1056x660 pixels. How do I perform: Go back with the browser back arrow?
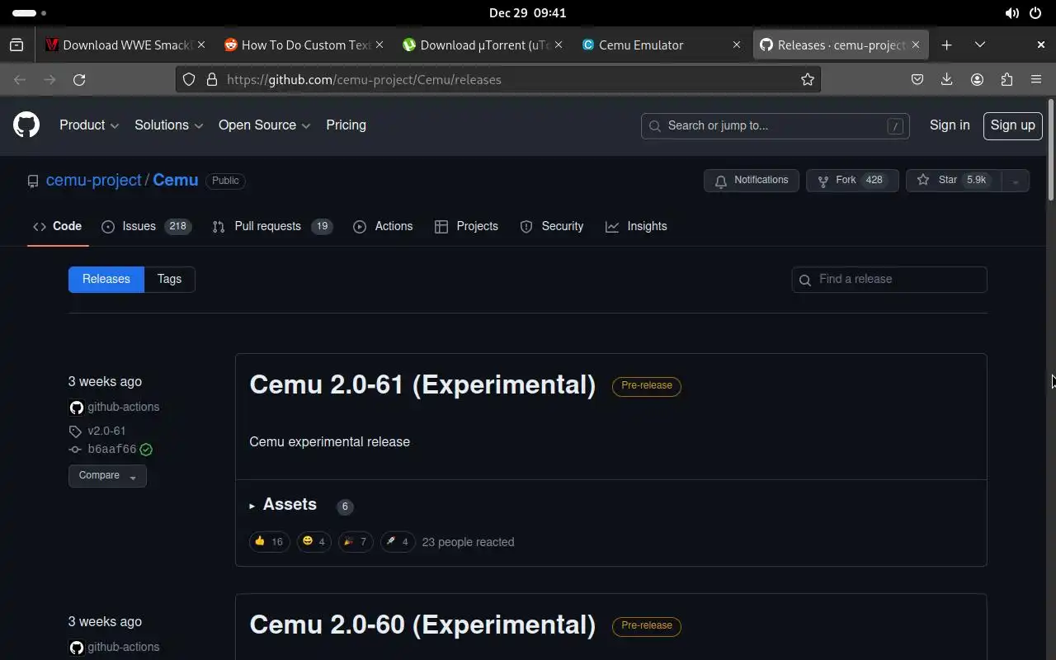click(20, 79)
